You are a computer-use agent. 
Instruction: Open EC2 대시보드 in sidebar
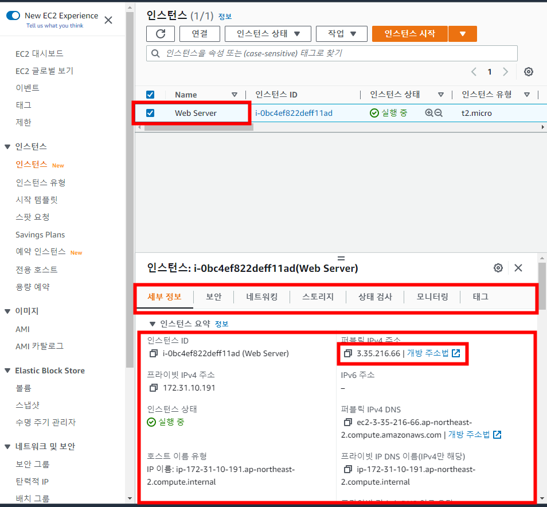40,54
